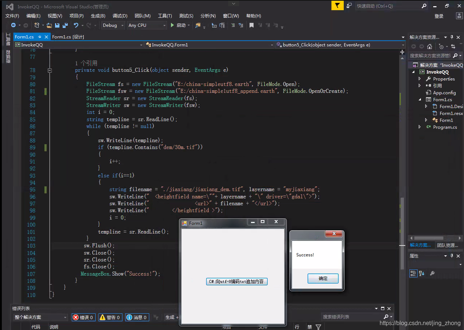Expand the Properties node in Solution Explorer
464x330 pixels.
pos(420,79)
